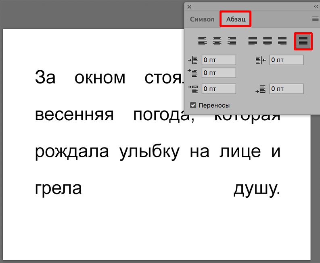This screenshot has width=320, height=263.
Task: Switch to the Символ tab
Action: tap(202, 19)
